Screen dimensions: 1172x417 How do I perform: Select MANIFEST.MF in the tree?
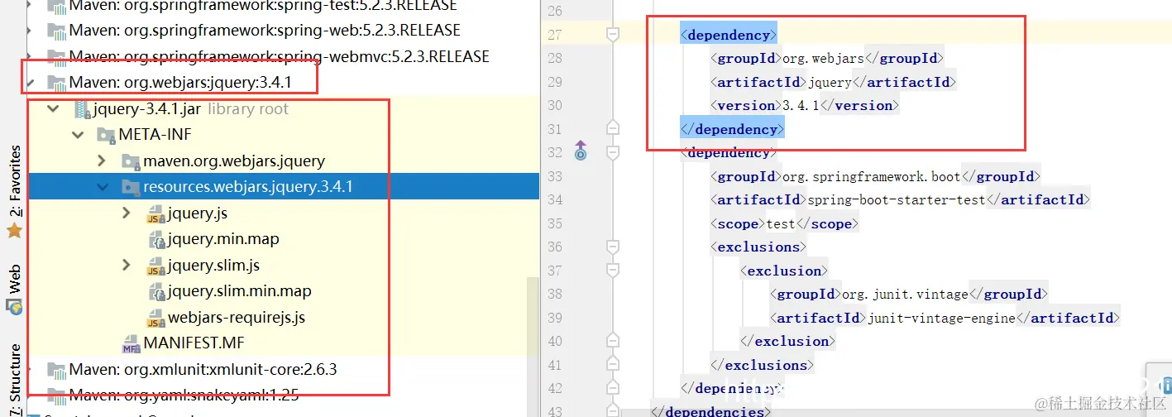point(194,343)
